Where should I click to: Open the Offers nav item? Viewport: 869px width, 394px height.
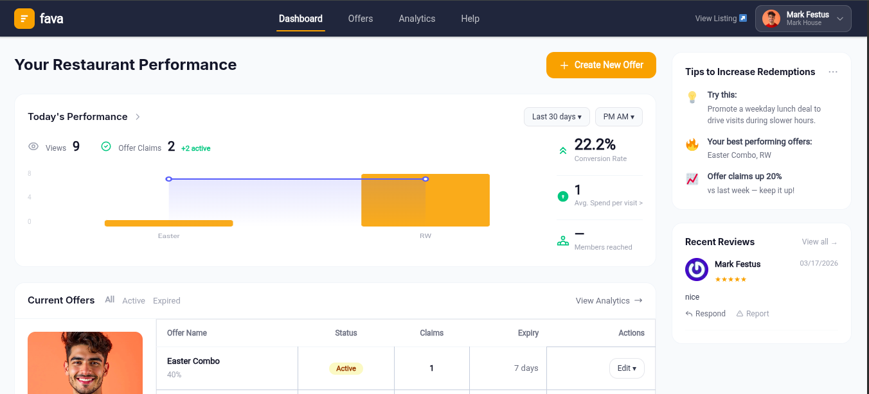point(361,19)
